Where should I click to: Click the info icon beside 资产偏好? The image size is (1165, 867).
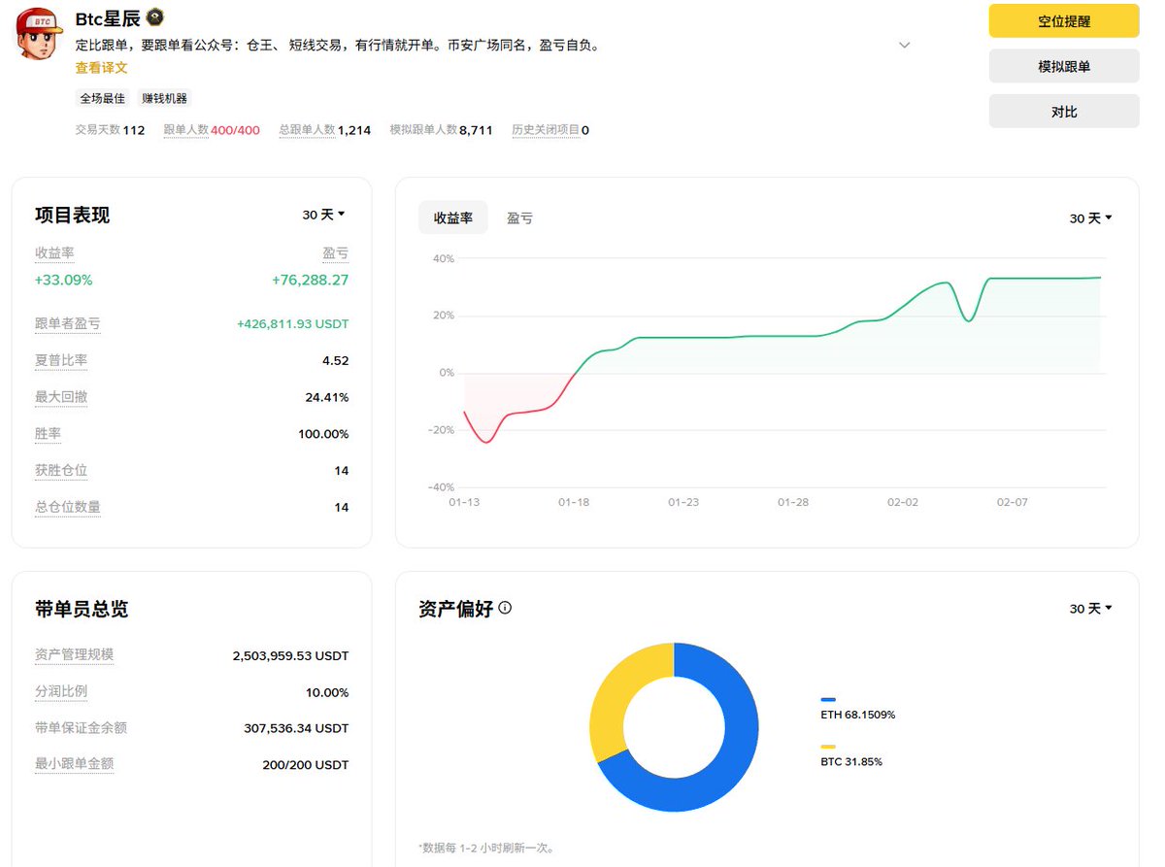tap(505, 608)
